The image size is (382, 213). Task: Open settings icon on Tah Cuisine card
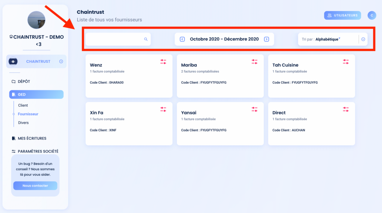[346, 62]
